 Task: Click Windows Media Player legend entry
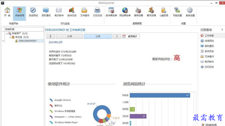point(64,122)
